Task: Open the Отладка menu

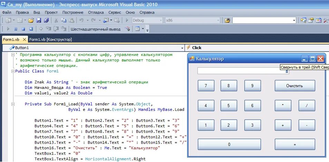Action: click(x=96, y=12)
